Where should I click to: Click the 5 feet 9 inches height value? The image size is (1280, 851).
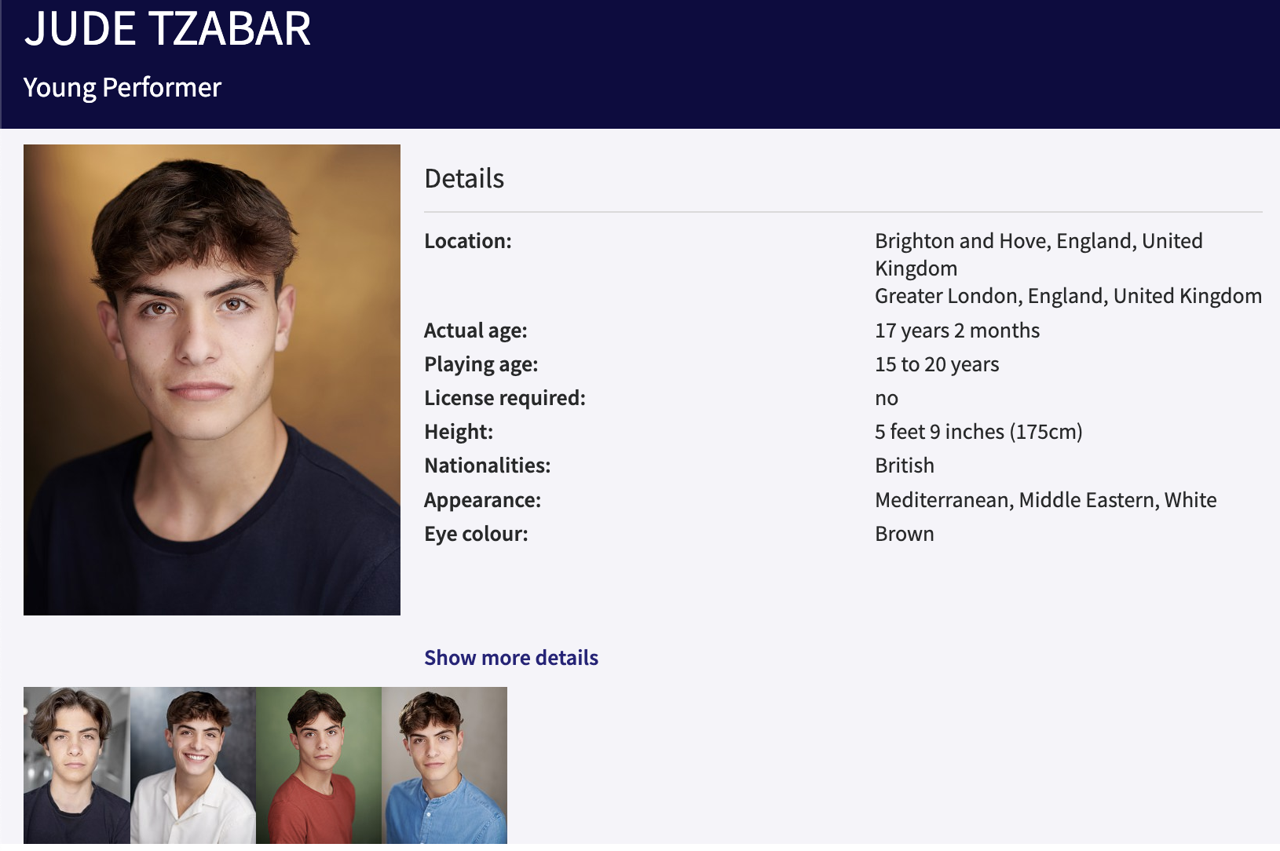(x=978, y=432)
